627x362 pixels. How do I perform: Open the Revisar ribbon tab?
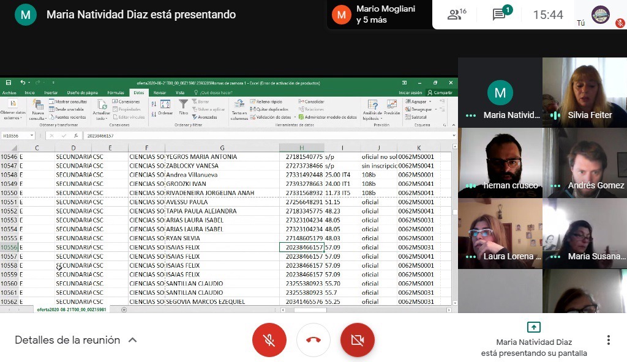click(159, 92)
